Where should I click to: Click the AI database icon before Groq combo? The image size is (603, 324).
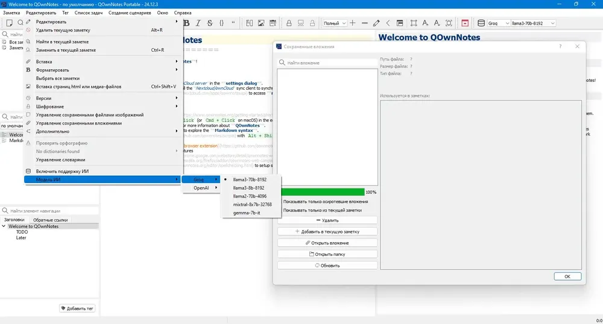[481, 23]
